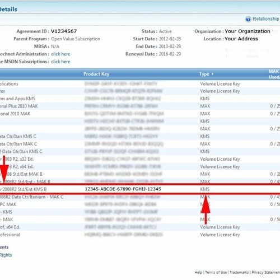Click the Status Active value
The image size is (280, 280).
click(165, 31)
